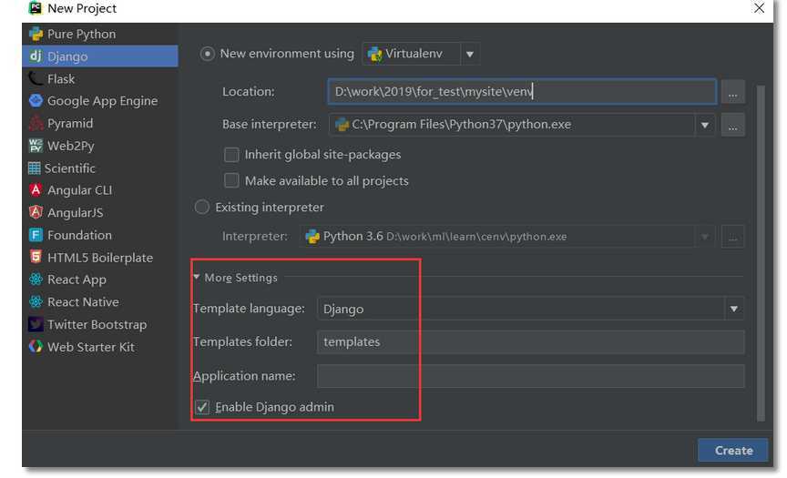Close the New Project dialog
The height and width of the screenshot is (478, 787).
pyautogui.click(x=760, y=8)
